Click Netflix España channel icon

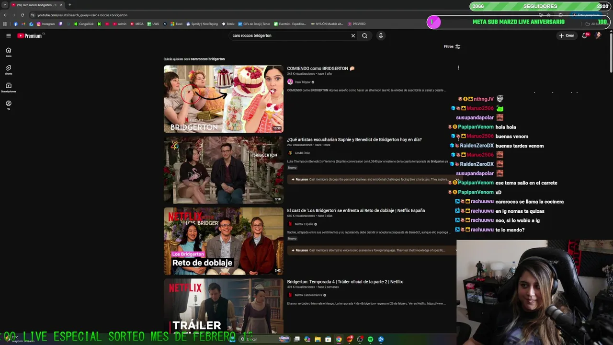click(x=290, y=224)
